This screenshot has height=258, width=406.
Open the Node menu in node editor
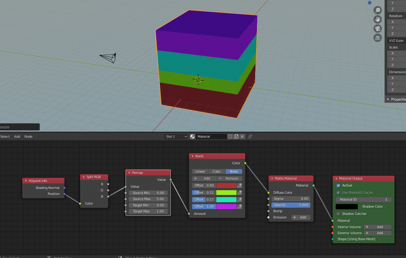pos(28,137)
